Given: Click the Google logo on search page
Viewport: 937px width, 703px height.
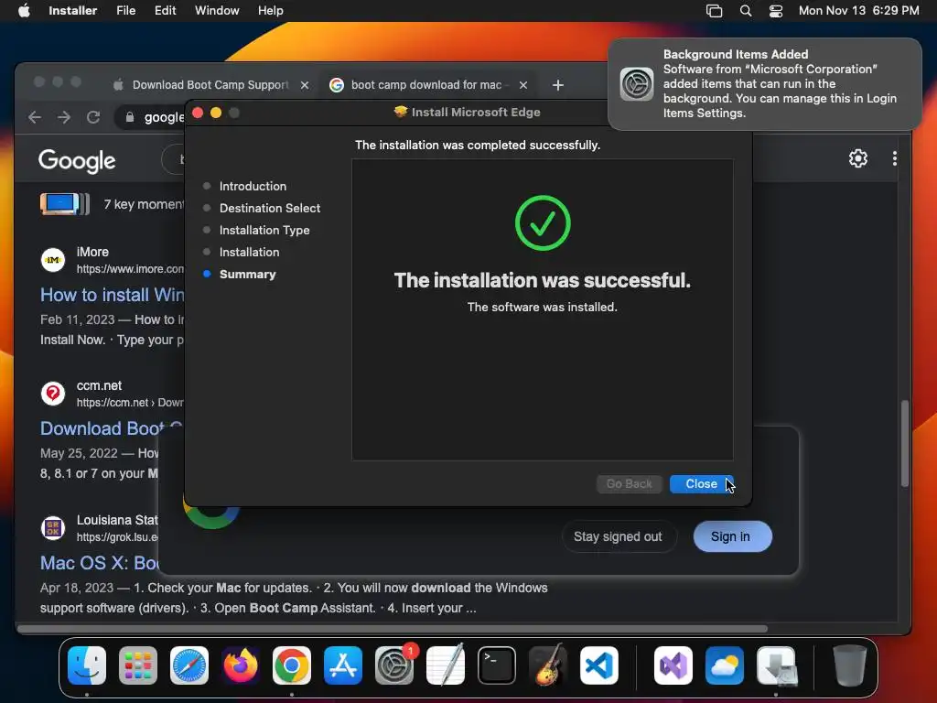Looking at the screenshot, I should click(77, 160).
